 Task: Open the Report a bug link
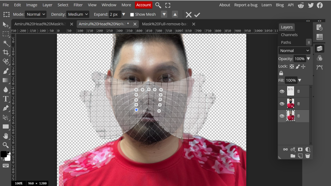pos(246,5)
